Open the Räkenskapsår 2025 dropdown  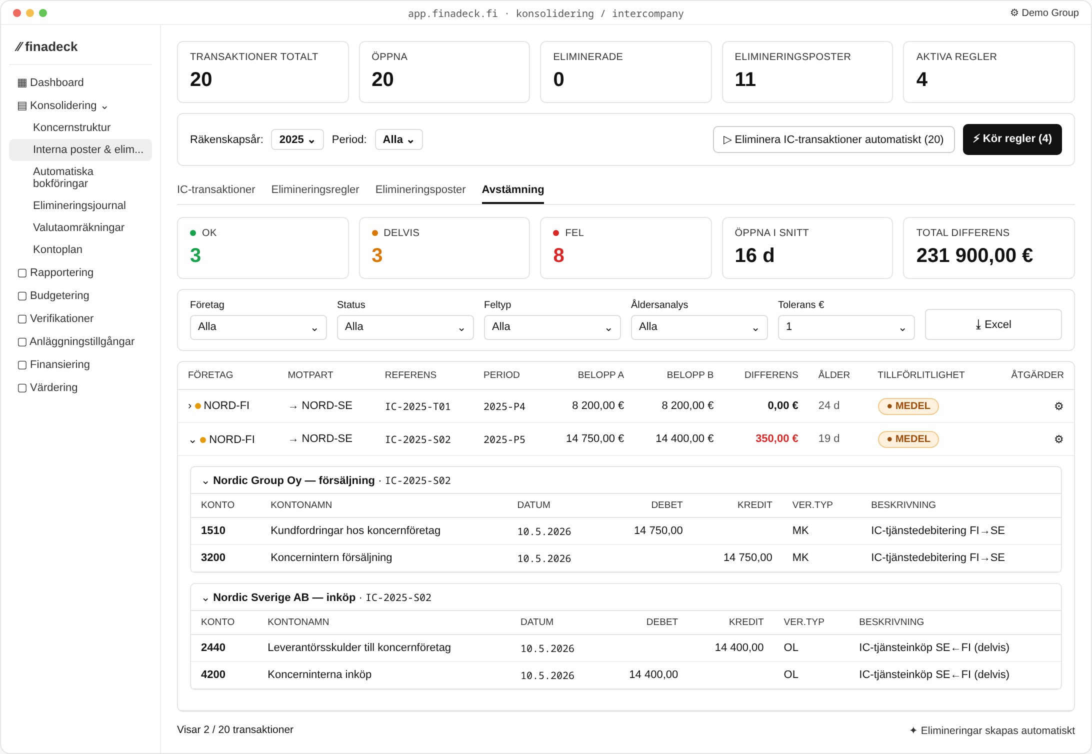click(x=297, y=139)
